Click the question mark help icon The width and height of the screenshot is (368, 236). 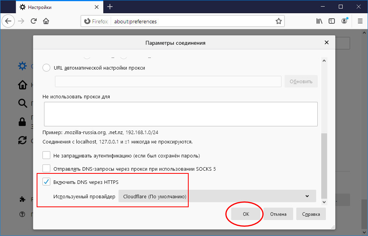(x=22, y=214)
